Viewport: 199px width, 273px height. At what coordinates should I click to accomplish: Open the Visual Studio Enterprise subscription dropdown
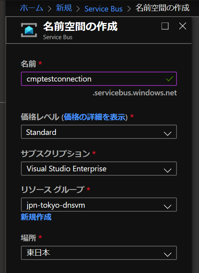click(99, 169)
